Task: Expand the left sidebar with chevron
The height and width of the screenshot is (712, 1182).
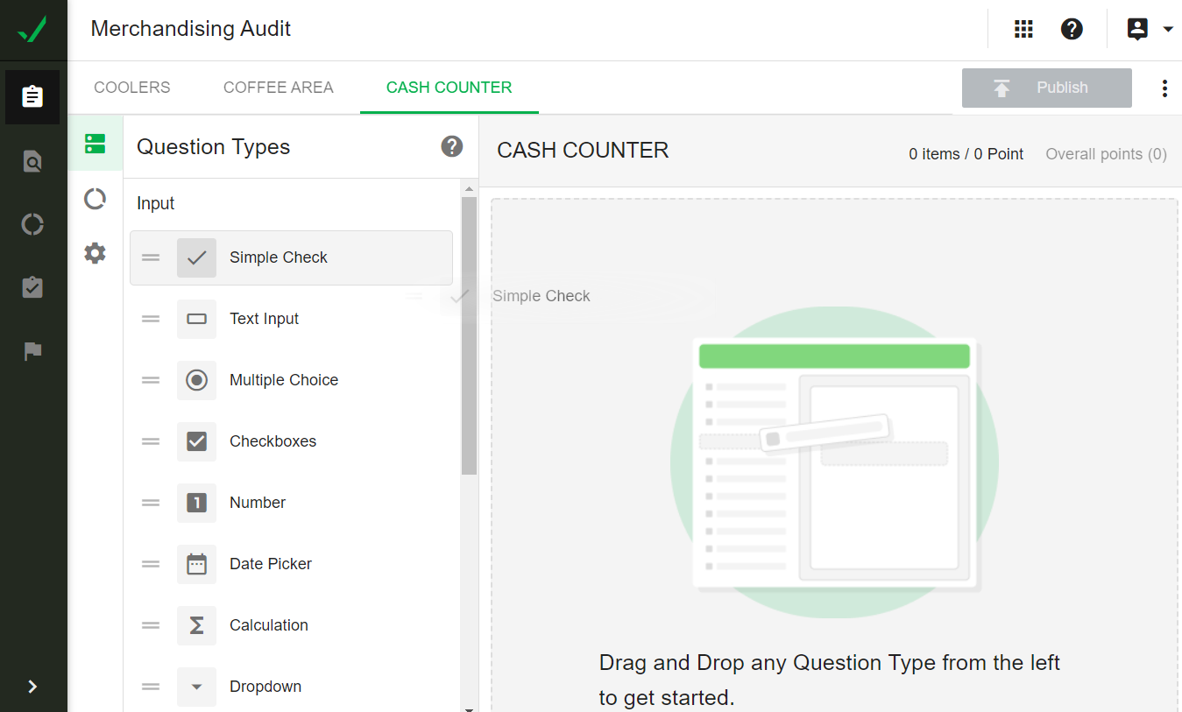Action: tap(32, 687)
